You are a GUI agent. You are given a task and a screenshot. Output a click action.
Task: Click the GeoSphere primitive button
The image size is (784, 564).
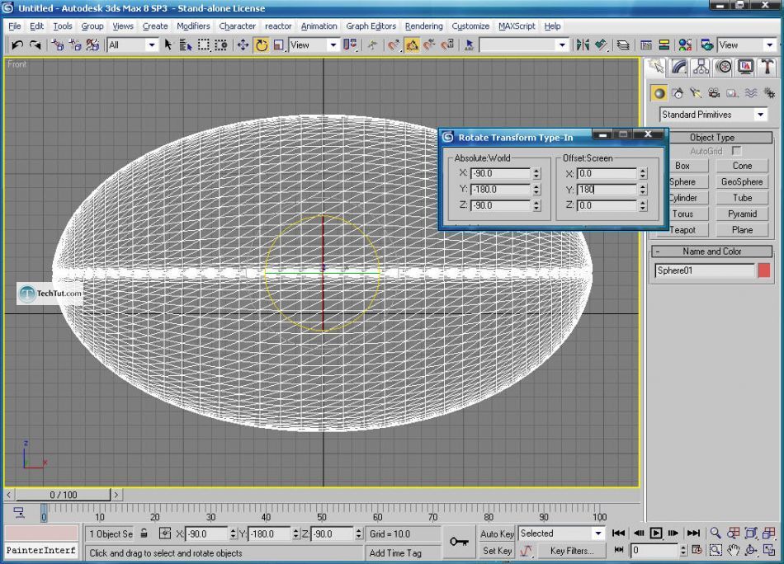pos(742,182)
